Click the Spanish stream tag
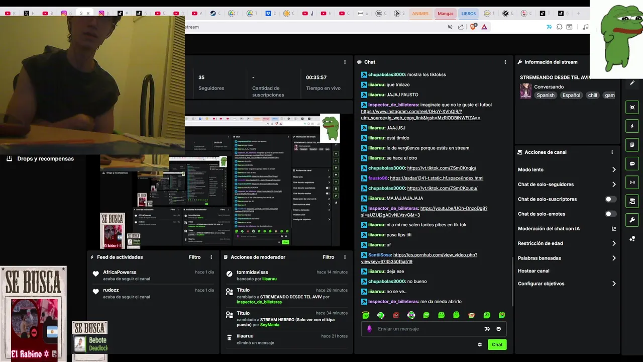The image size is (643, 362). 546,95
